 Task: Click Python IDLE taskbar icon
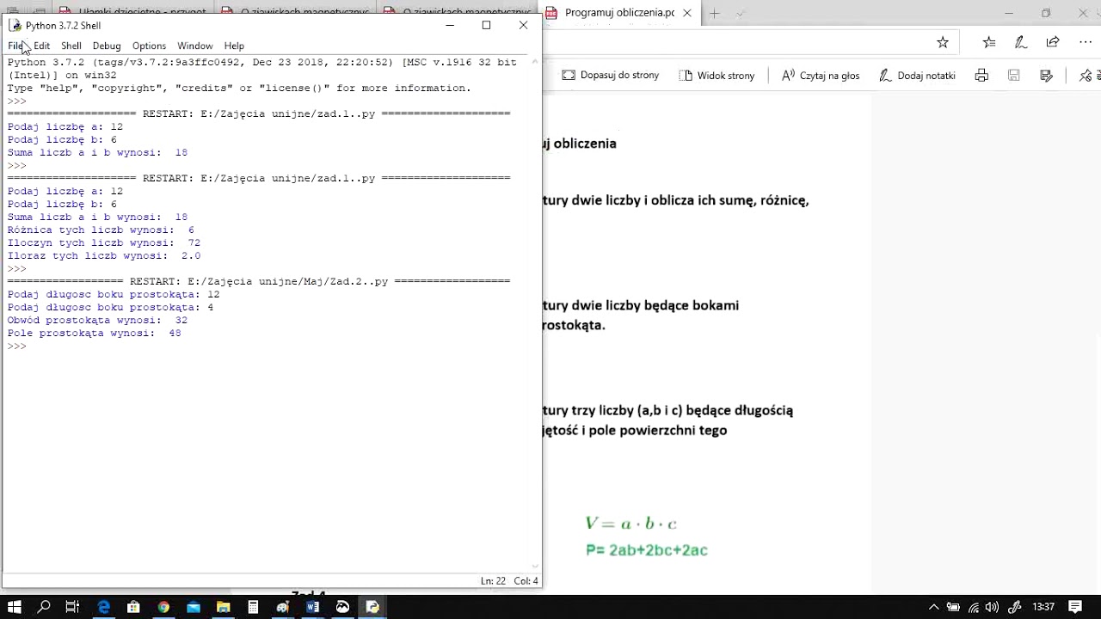coord(372,607)
